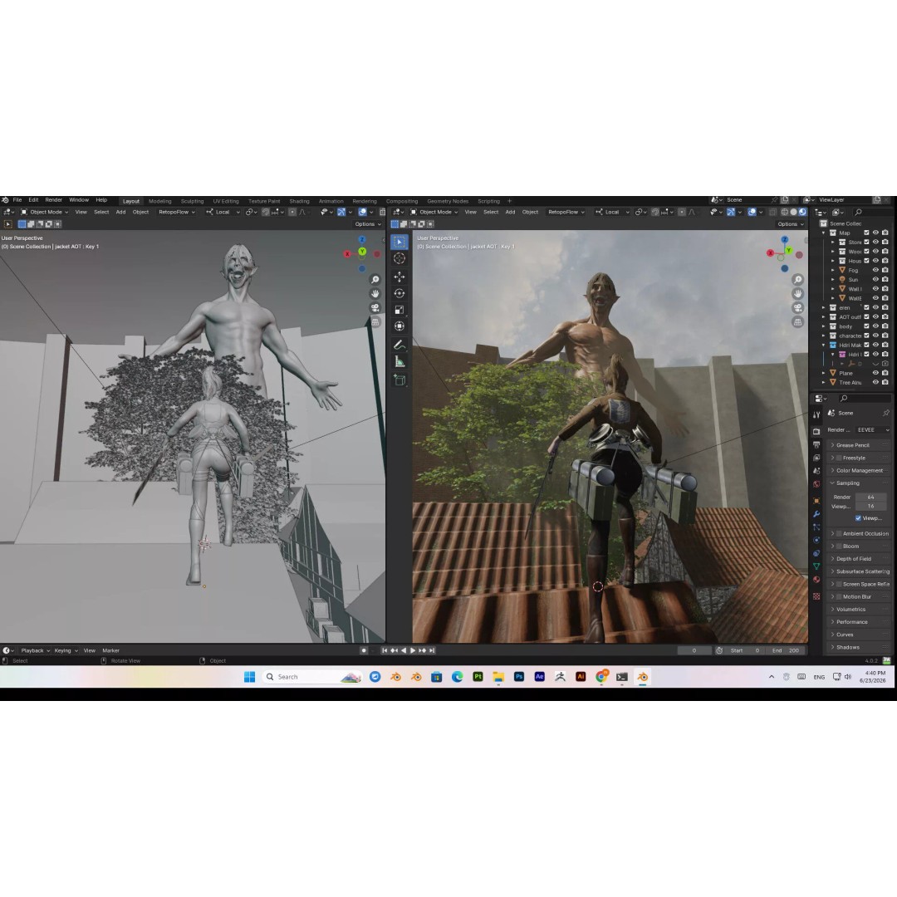897x897 pixels.
Task: Select the Transform tool in viewport toolbar
Action: 399,326
